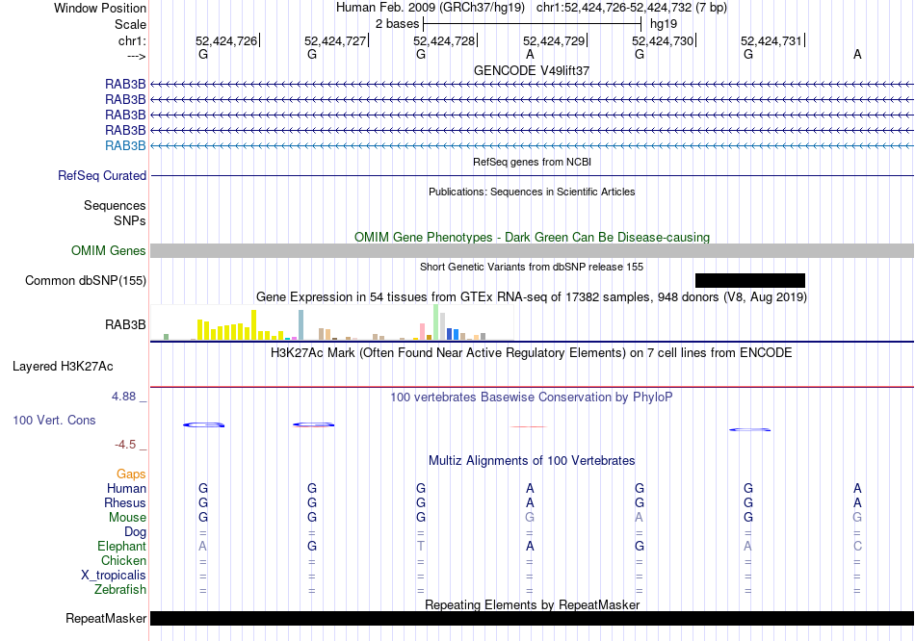Click 'Multiz Alignments of 100 Vertebrates' title

pos(532,461)
